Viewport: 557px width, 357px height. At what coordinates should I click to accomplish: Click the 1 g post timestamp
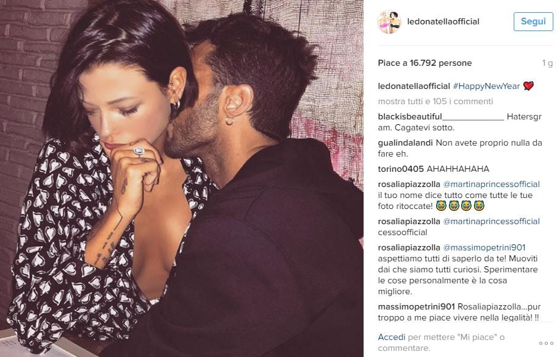(547, 63)
